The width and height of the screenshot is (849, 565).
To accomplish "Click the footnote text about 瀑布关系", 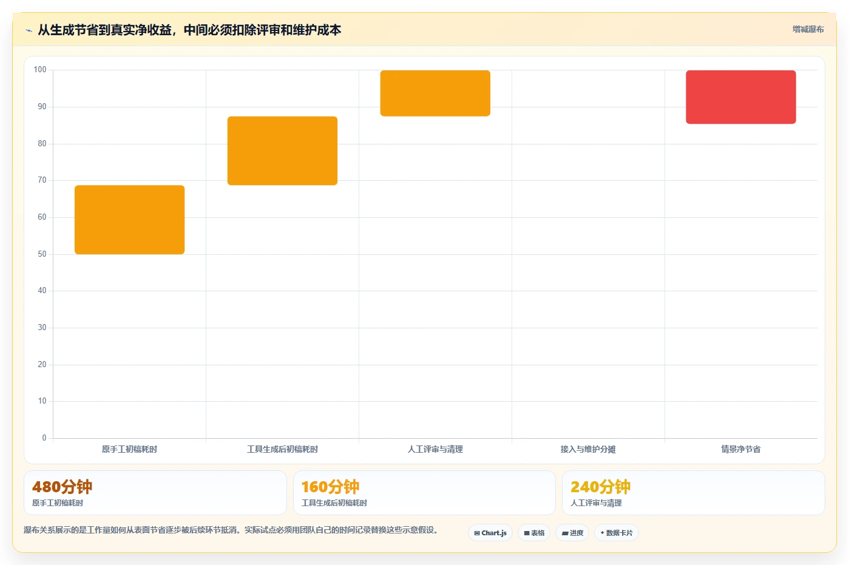I will 231,530.
